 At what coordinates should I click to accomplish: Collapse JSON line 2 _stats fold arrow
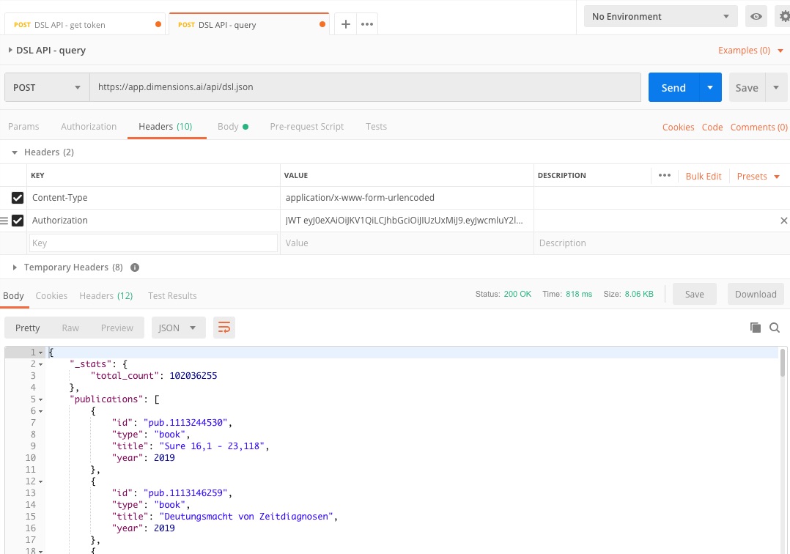coord(41,364)
